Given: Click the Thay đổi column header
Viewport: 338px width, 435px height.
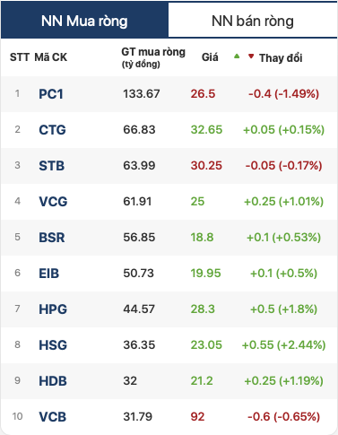Looking at the screenshot, I should (x=281, y=57).
